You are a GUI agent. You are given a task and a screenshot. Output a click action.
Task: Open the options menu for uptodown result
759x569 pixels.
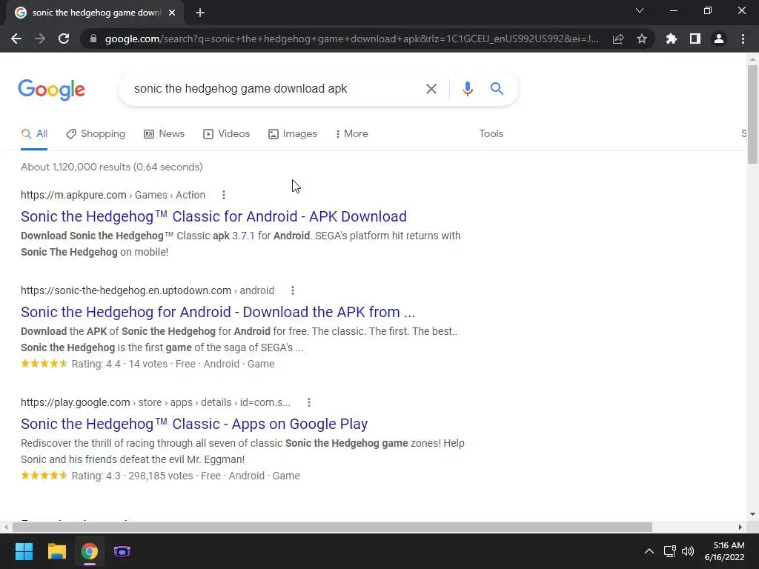tap(292, 290)
